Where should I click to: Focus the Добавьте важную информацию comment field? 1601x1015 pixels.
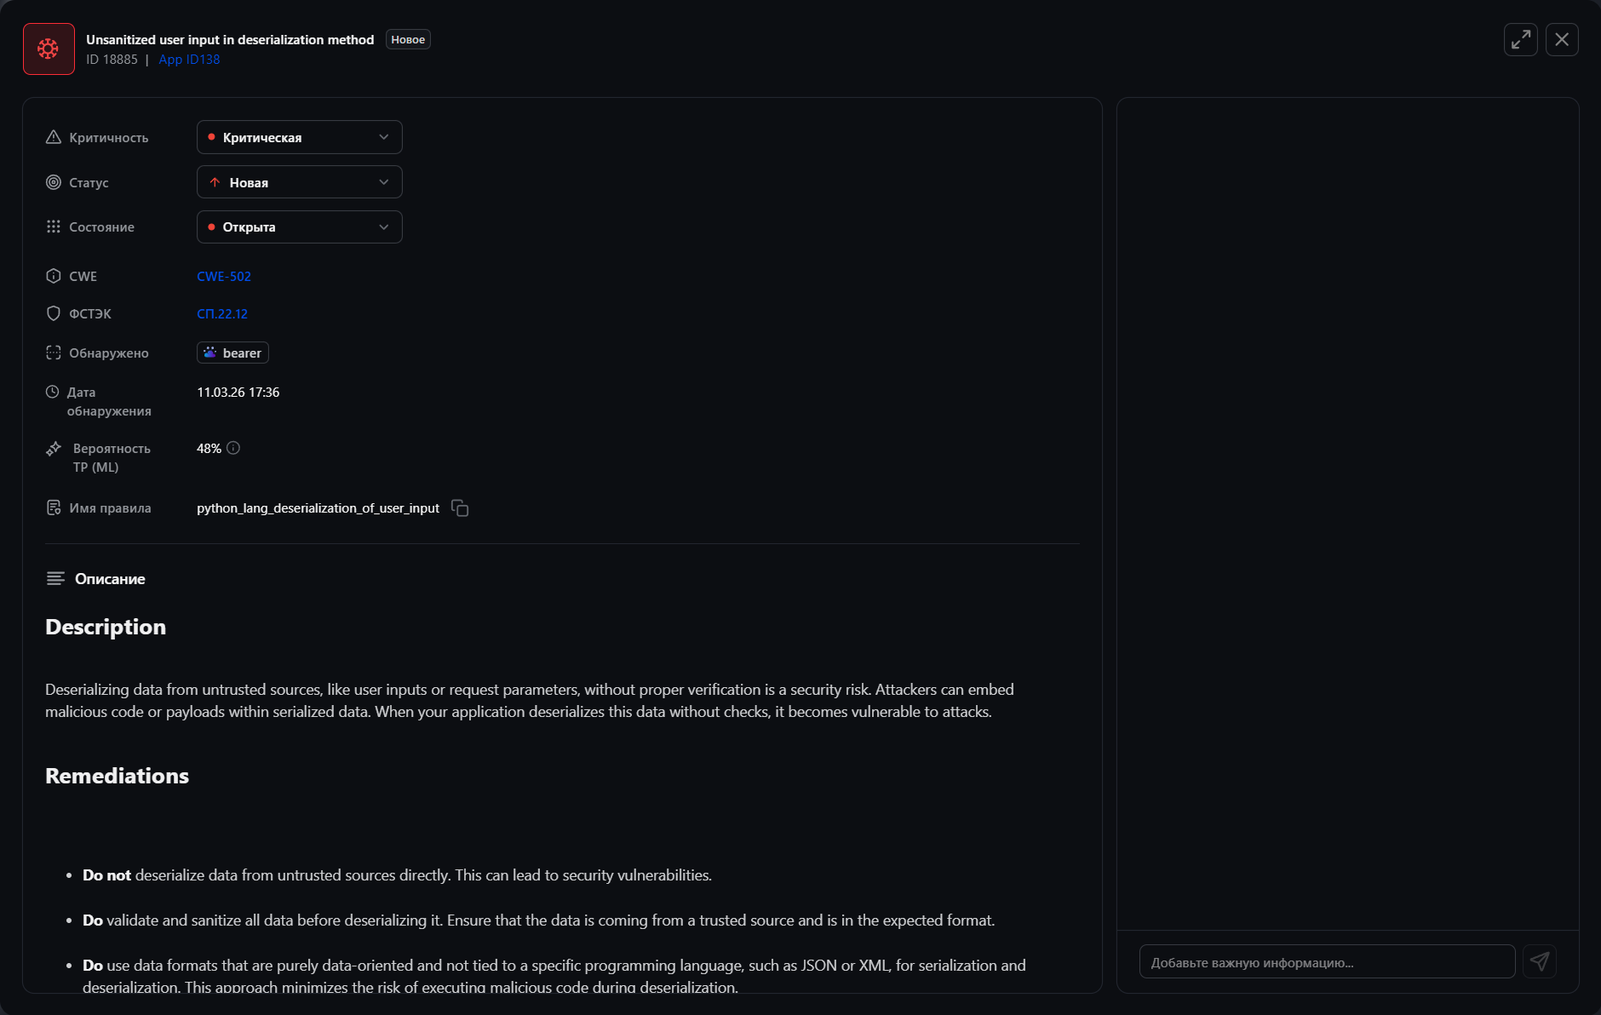click(1327, 961)
